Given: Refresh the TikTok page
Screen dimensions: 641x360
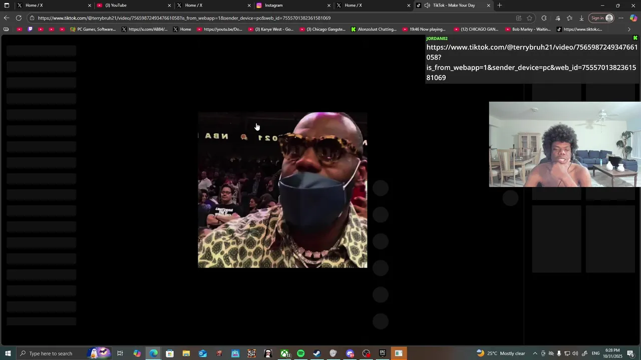Looking at the screenshot, I should [19, 18].
